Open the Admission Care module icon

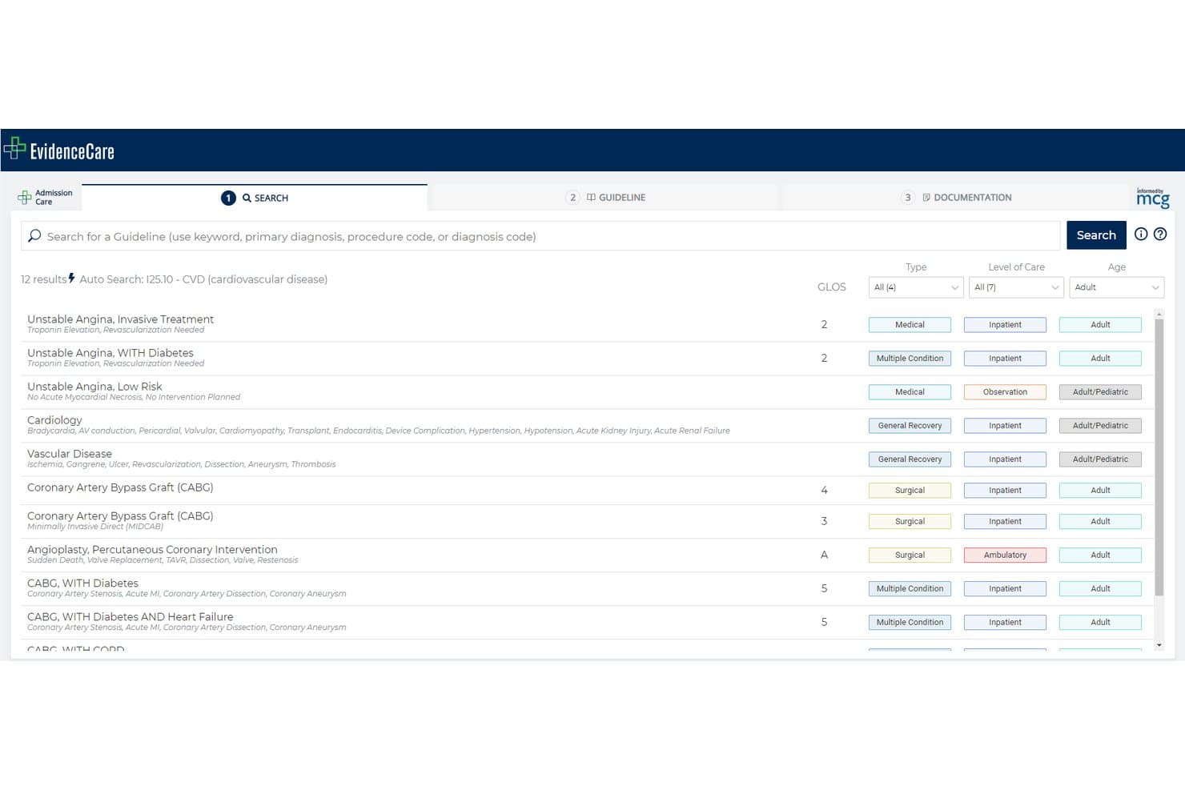(25, 197)
